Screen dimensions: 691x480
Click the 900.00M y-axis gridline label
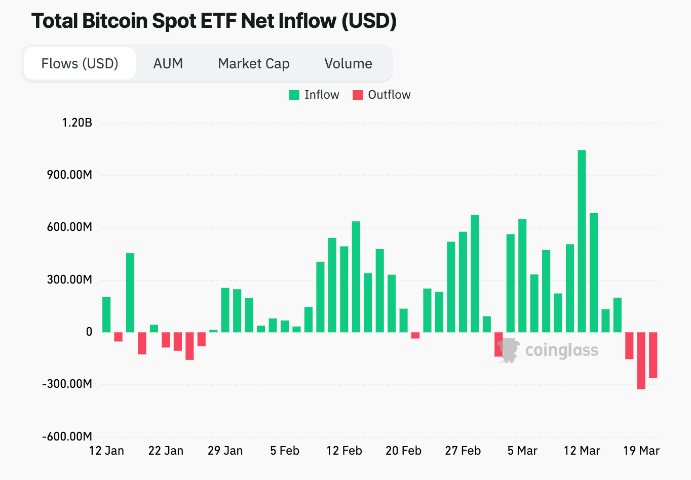click(x=69, y=175)
